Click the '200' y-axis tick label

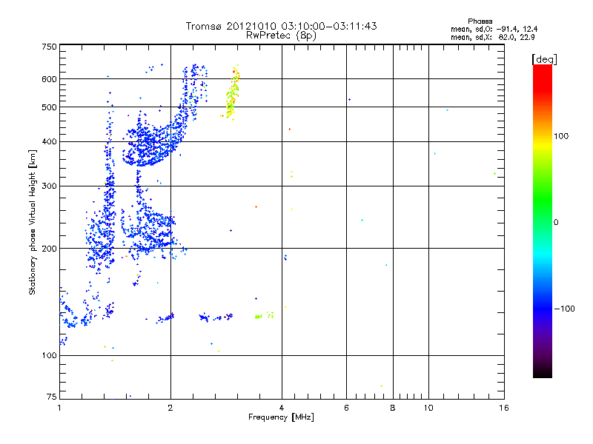coord(49,249)
